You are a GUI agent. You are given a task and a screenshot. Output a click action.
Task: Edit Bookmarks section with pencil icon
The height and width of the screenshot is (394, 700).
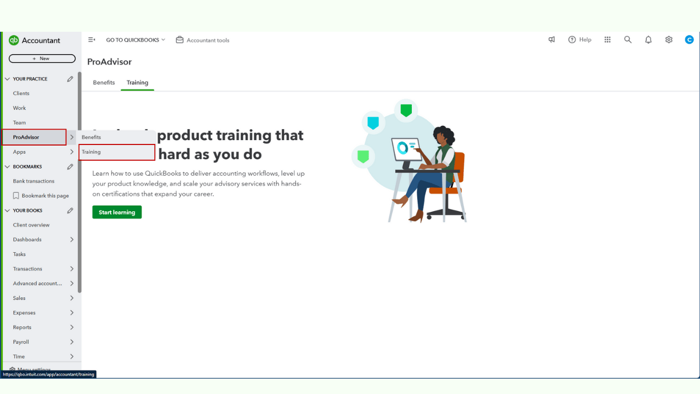70,166
